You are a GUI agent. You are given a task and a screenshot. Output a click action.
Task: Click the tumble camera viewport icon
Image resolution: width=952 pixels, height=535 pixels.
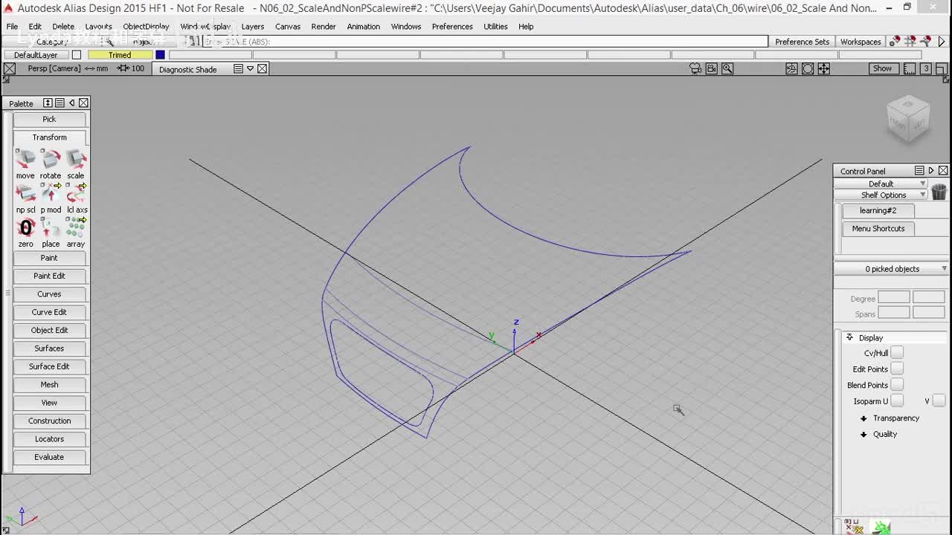coord(791,68)
